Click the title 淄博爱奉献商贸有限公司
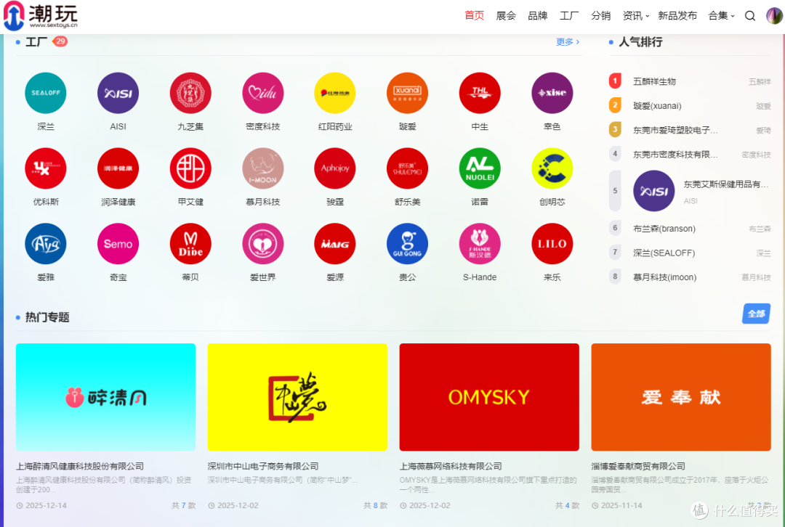Image resolution: width=785 pixels, height=527 pixels. pos(638,466)
